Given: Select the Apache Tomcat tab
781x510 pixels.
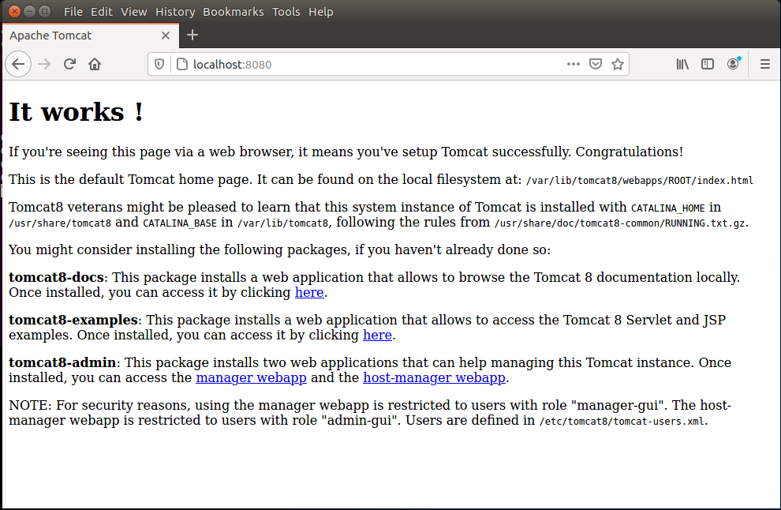Looking at the screenshot, I should [x=90, y=36].
